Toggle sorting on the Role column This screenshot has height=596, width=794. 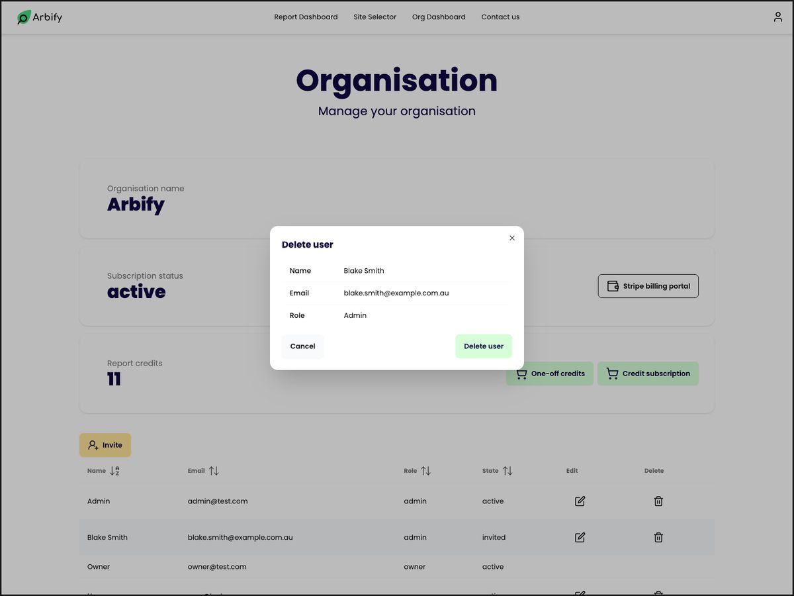pos(427,471)
